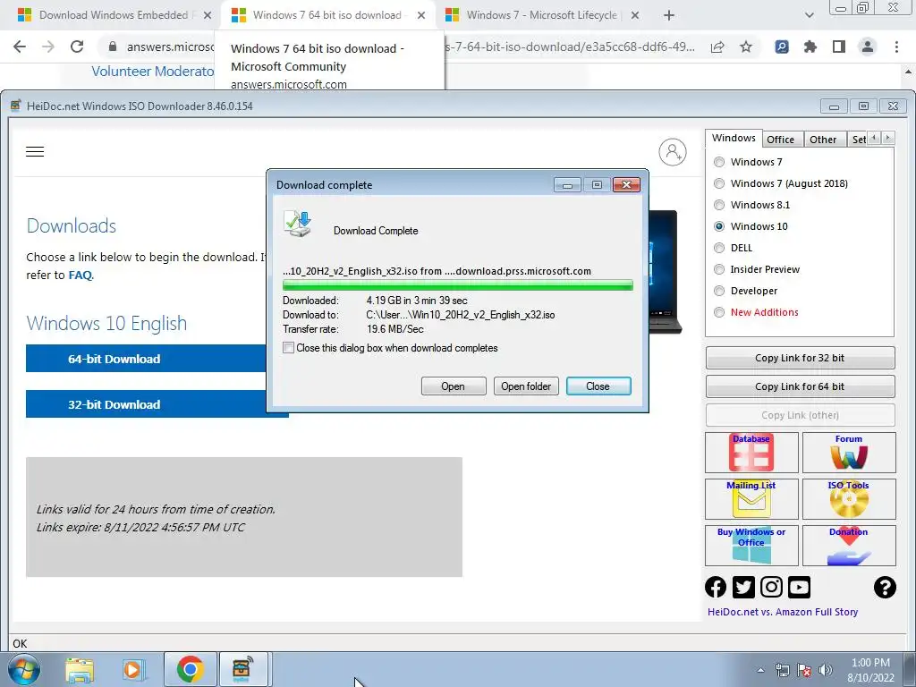The height and width of the screenshot is (687, 916).
Task: Switch to the Other tab
Action: 823,140
